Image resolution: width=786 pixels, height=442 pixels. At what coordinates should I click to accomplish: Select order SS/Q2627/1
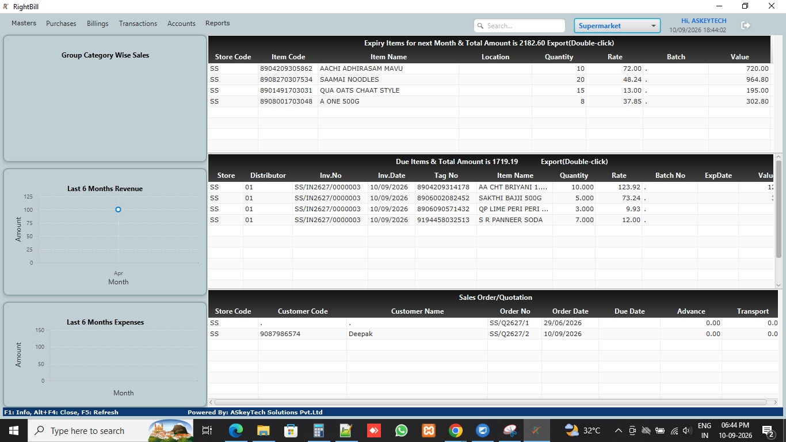(509, 323)
